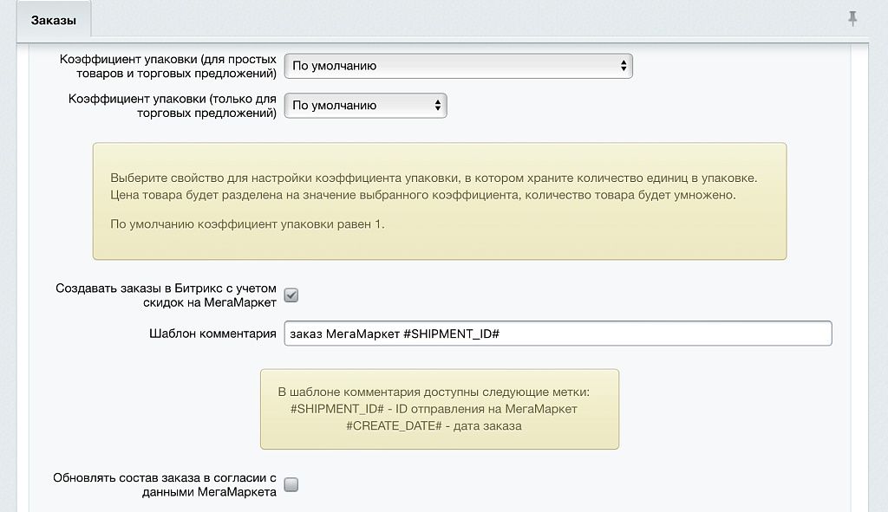Click the empty checkbox square near bottom
The image size is (888, 512).
pyautogui.click(x=291, y=485)
